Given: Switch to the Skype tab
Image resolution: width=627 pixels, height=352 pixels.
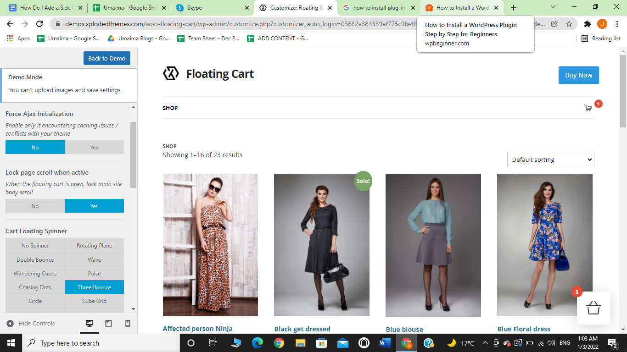Looking at the screenshot, I should point(212,8).
